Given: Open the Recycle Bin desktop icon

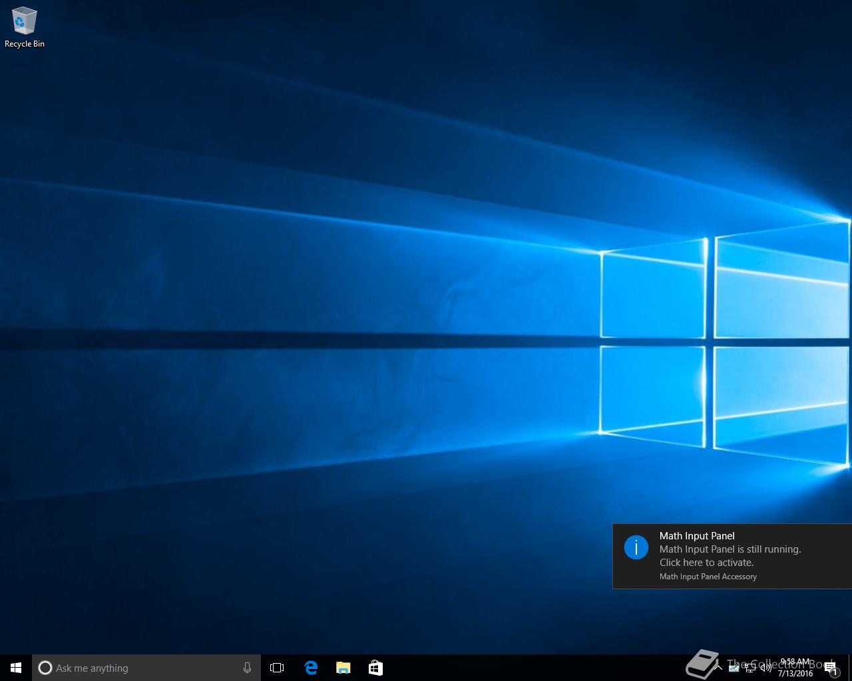Looking at the screenshot, I should (x=25, y=28).
